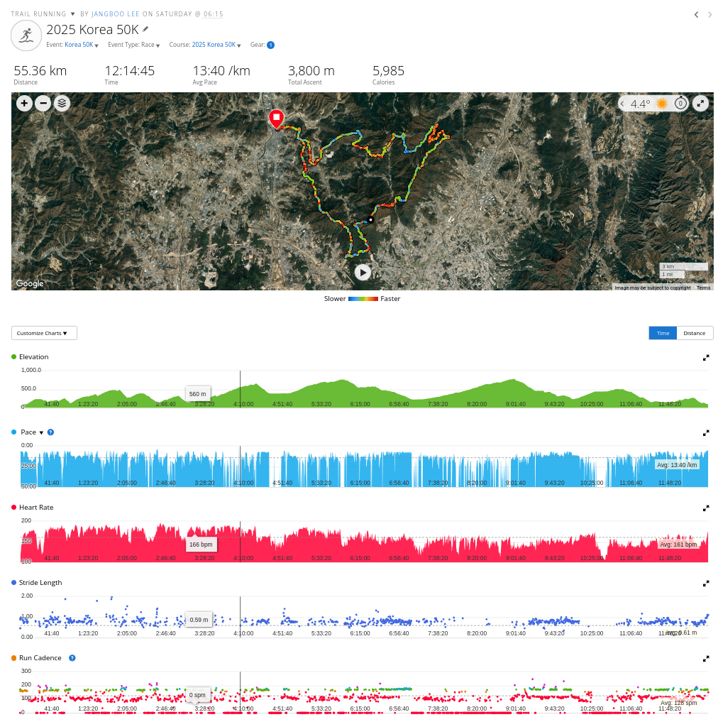Click the 55.36 km distance value
The width and height of the screenshot is (718, 722).
pos(40,71)
